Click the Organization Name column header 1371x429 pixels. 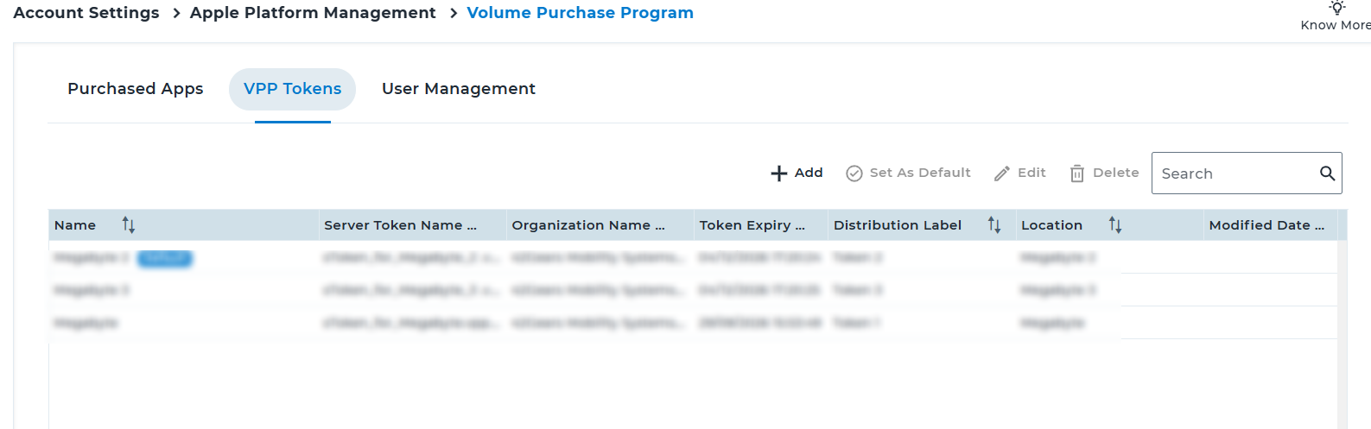588,225
